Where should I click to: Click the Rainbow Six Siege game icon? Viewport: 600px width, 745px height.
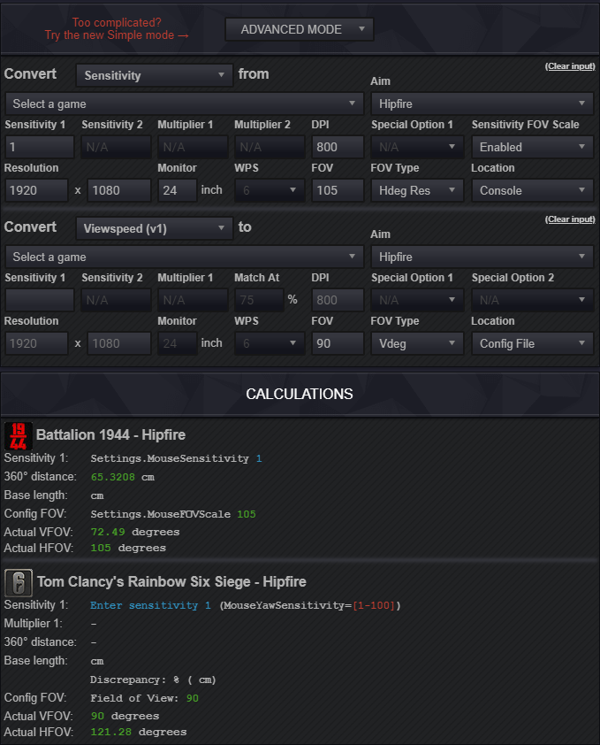pyautogui.click(x=19, y=582)
